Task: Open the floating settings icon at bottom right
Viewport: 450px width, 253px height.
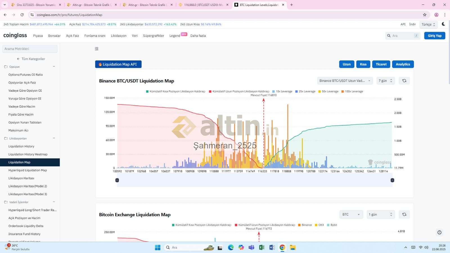Action: click(x=439, y=232)
